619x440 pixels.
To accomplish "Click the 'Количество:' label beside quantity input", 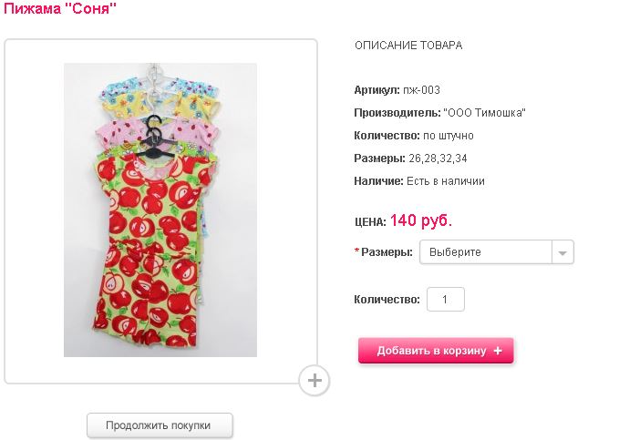I will click(x=387, y=299).
